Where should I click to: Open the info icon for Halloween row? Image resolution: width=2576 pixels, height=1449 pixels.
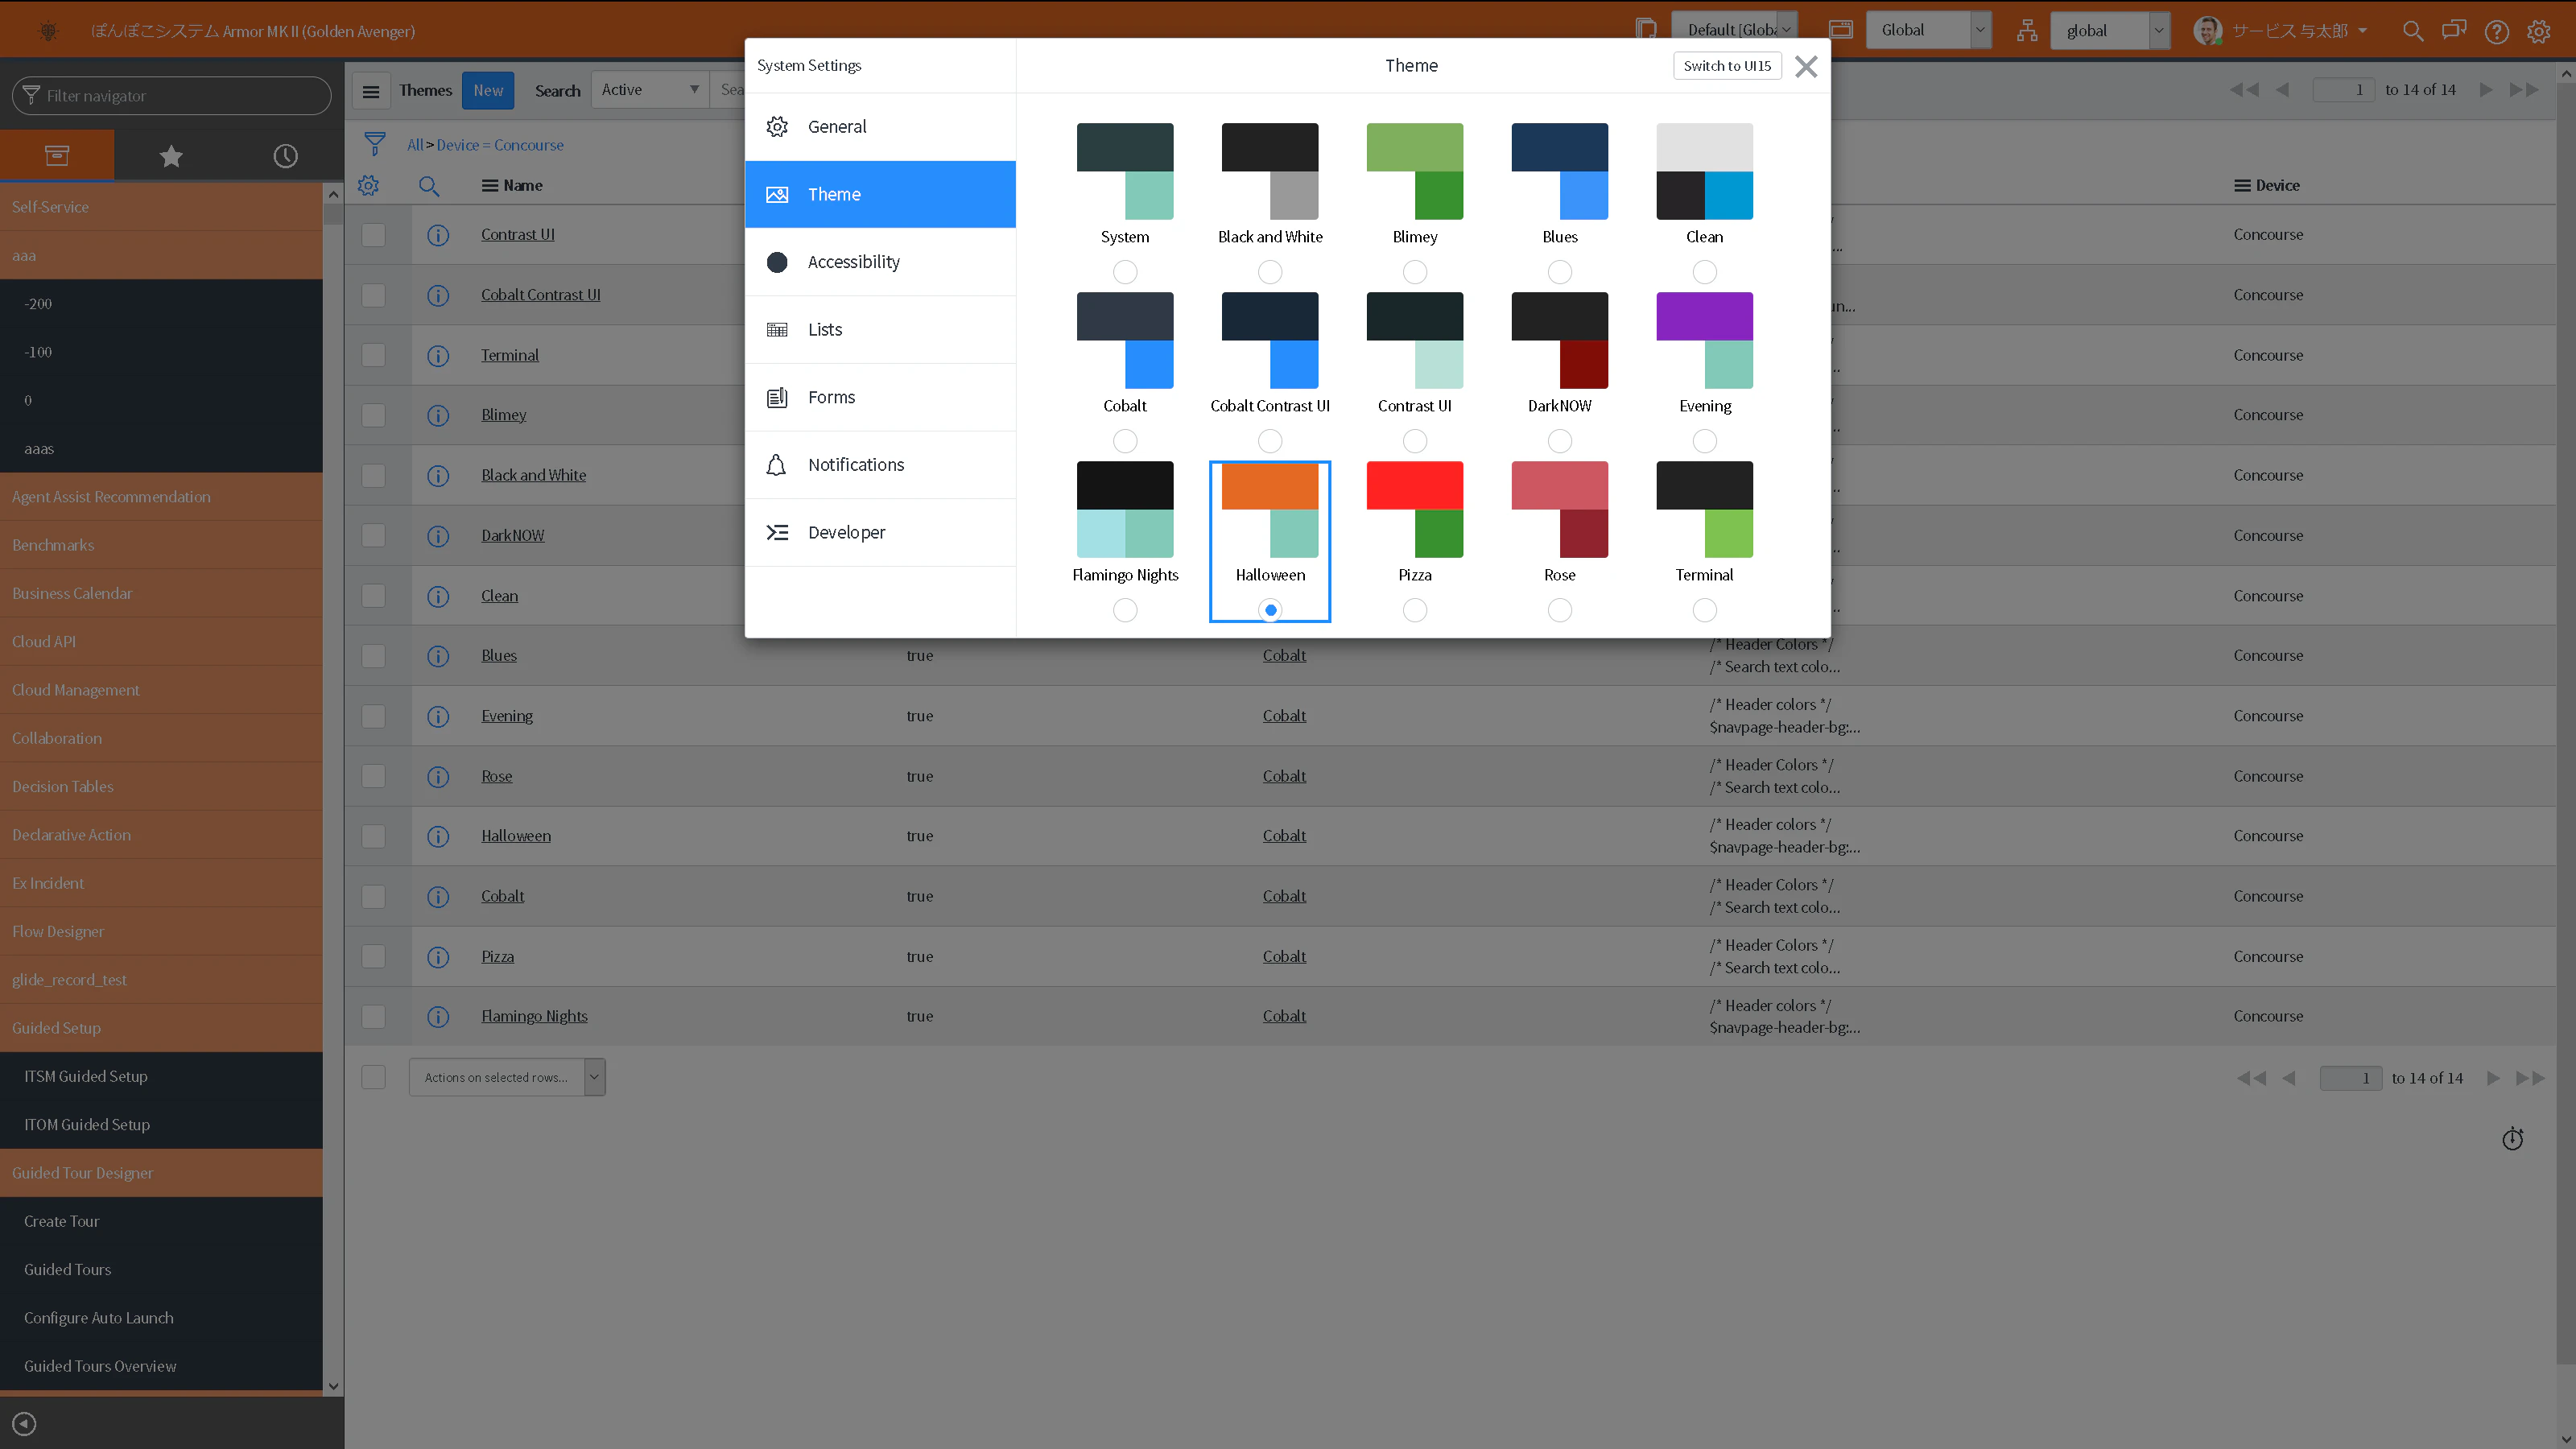coord(438,836)
